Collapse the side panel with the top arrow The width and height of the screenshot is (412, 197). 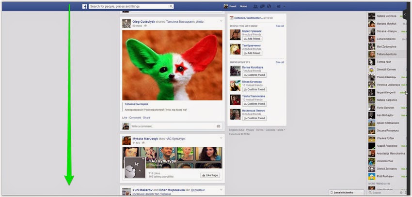(x=405, y=14)
